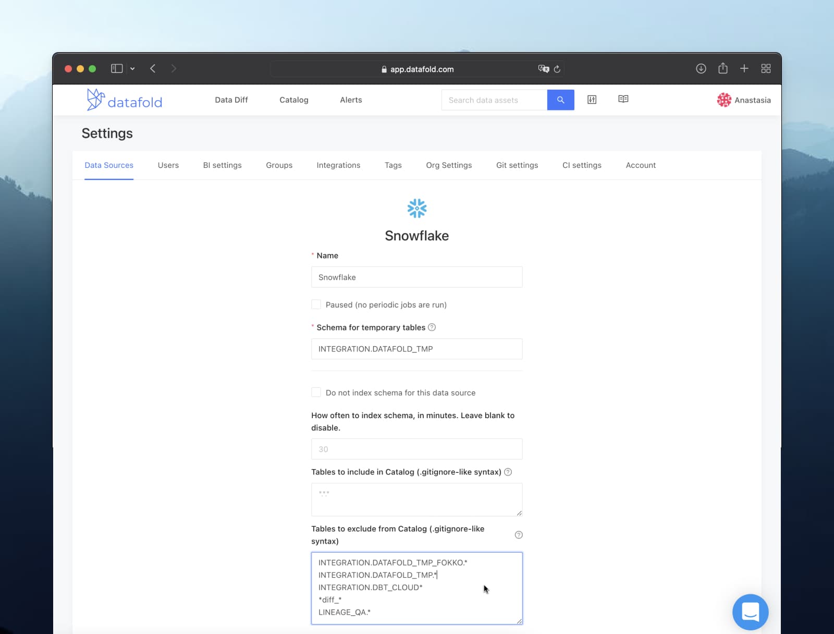Click help icon beside Tables to exclude from Catalog
The height and width of the screenshot is (634, 834).
tap(519, 535)
